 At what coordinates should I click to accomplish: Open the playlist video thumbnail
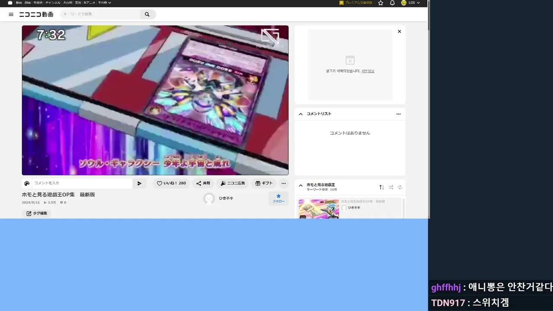(319, 209)
